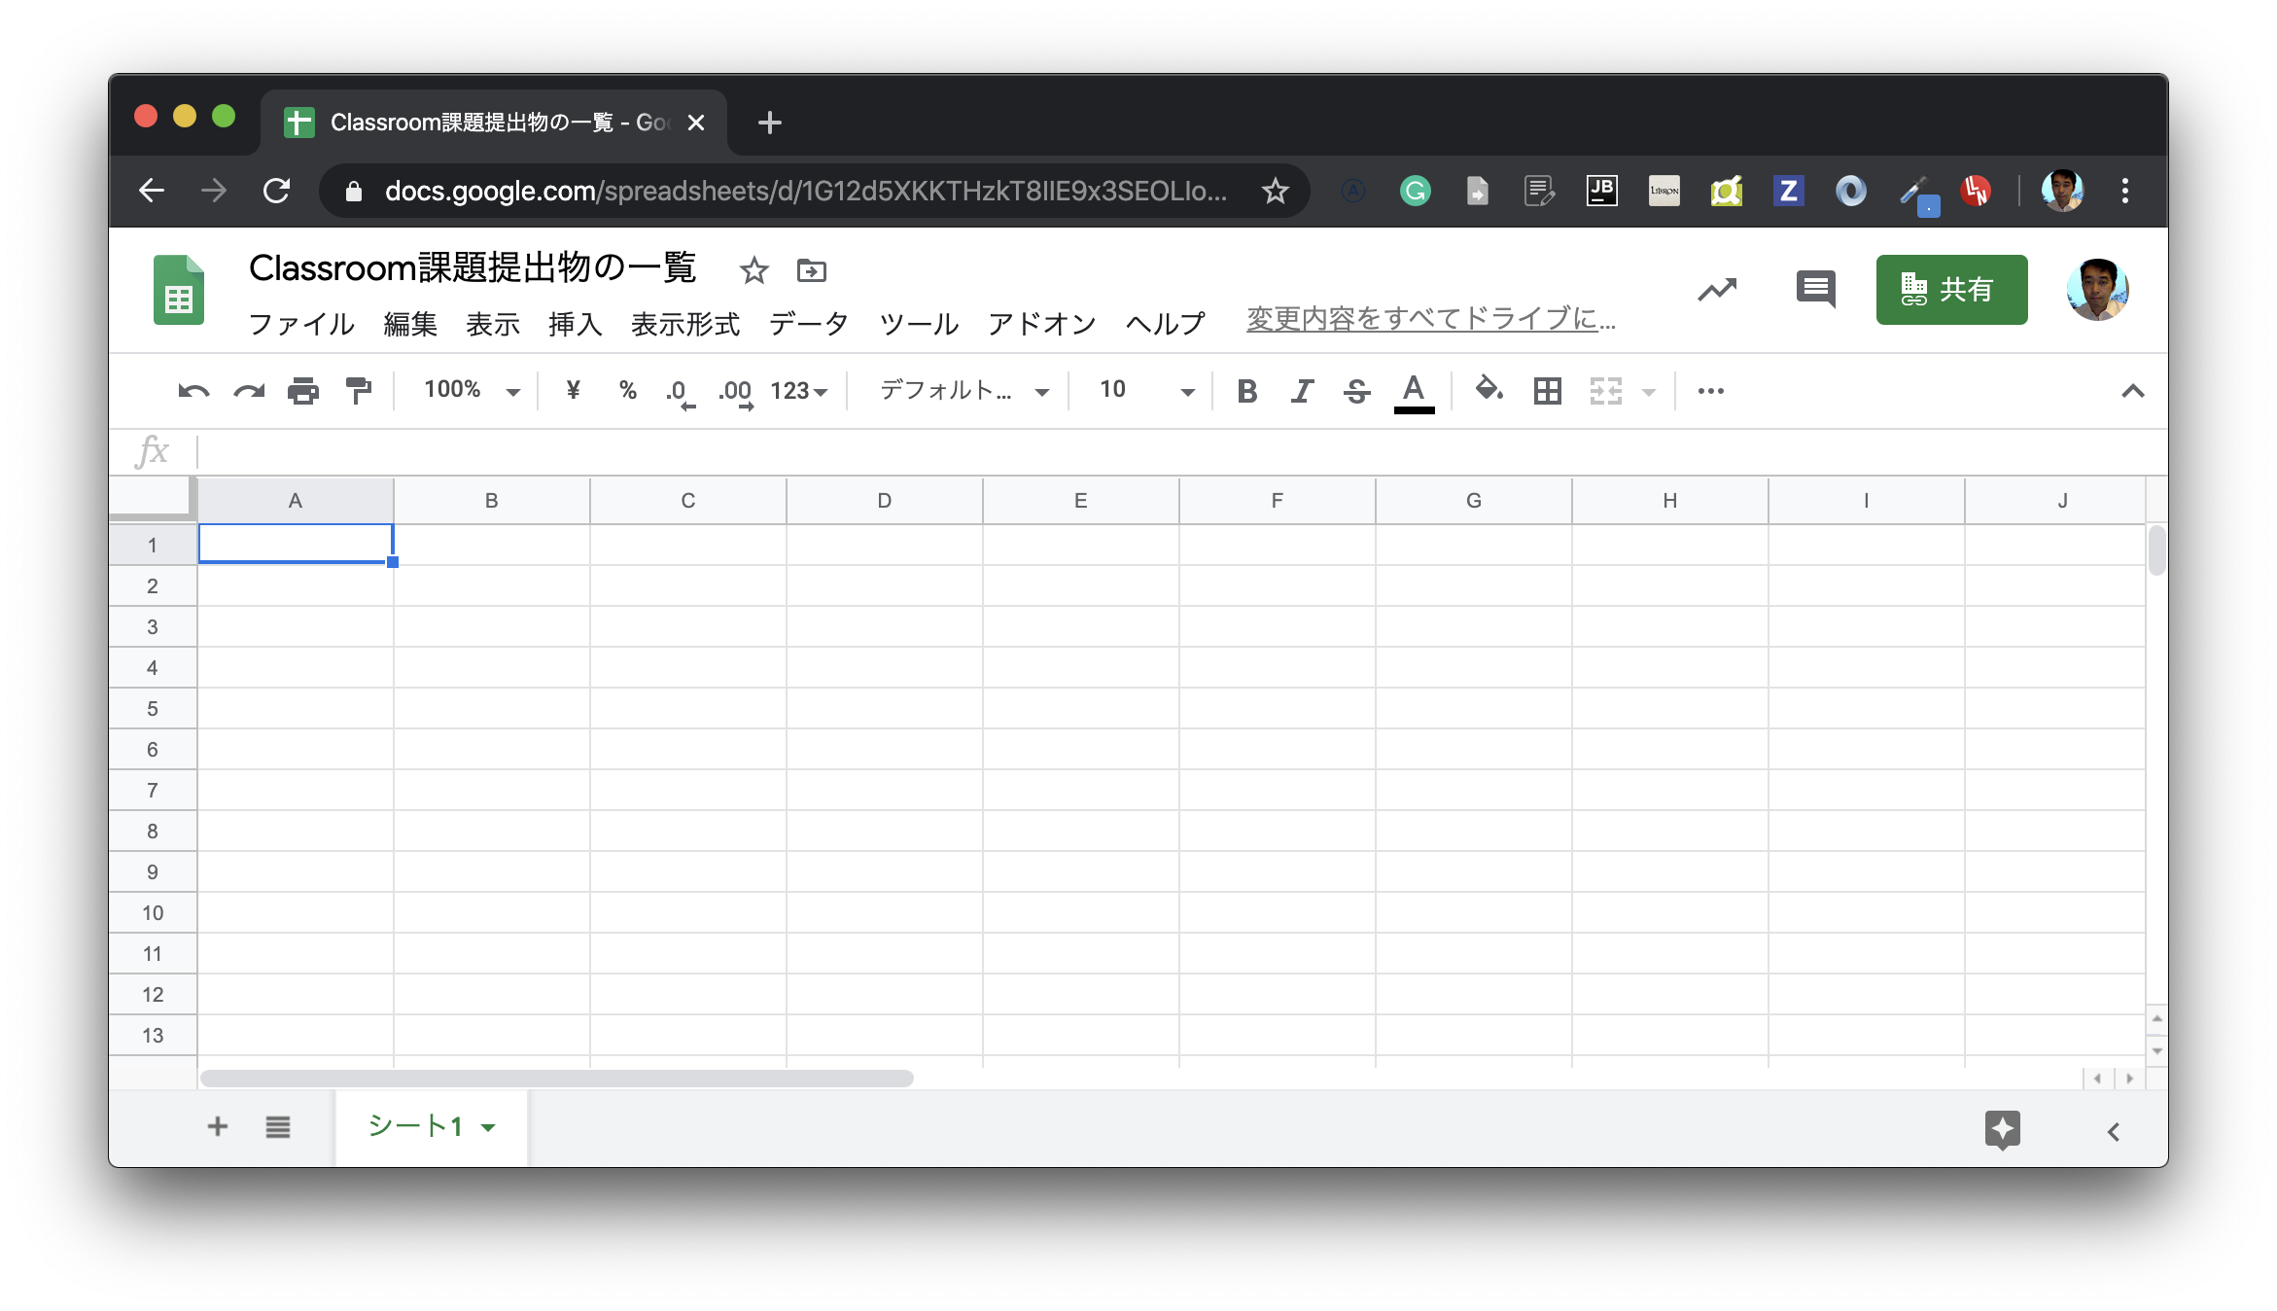Open the text color A swatch
The image size is (2277, 1311).
coord(1414,391)
